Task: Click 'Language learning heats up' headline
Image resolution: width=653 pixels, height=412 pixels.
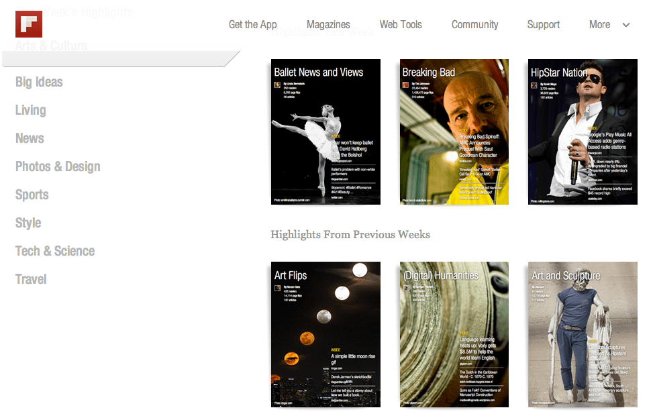Action: [x=478, y=349]
